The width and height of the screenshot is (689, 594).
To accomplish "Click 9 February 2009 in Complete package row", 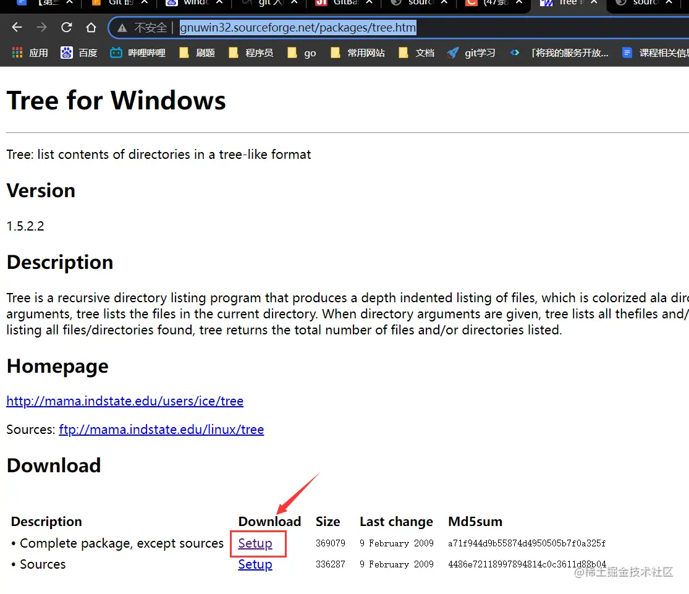I will 396,543.
